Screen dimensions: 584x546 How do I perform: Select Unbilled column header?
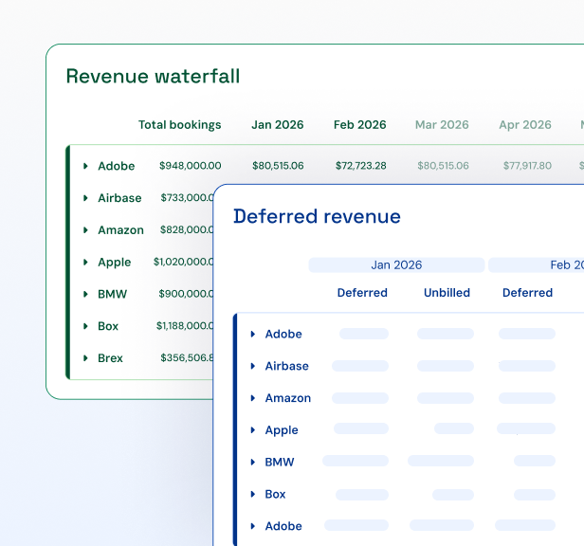(x=447, y=292)
